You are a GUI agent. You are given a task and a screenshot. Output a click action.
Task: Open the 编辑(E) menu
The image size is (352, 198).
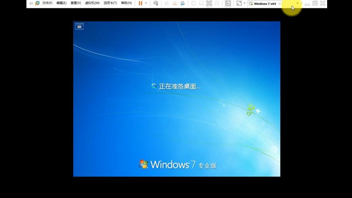pos(61,3)
